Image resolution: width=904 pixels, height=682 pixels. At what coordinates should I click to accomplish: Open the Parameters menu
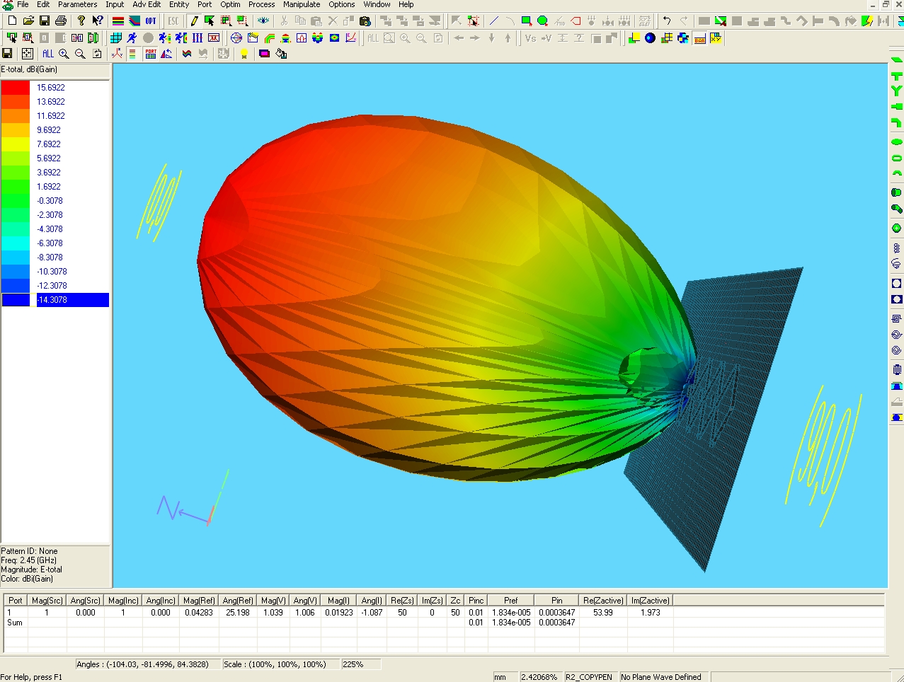77,4
